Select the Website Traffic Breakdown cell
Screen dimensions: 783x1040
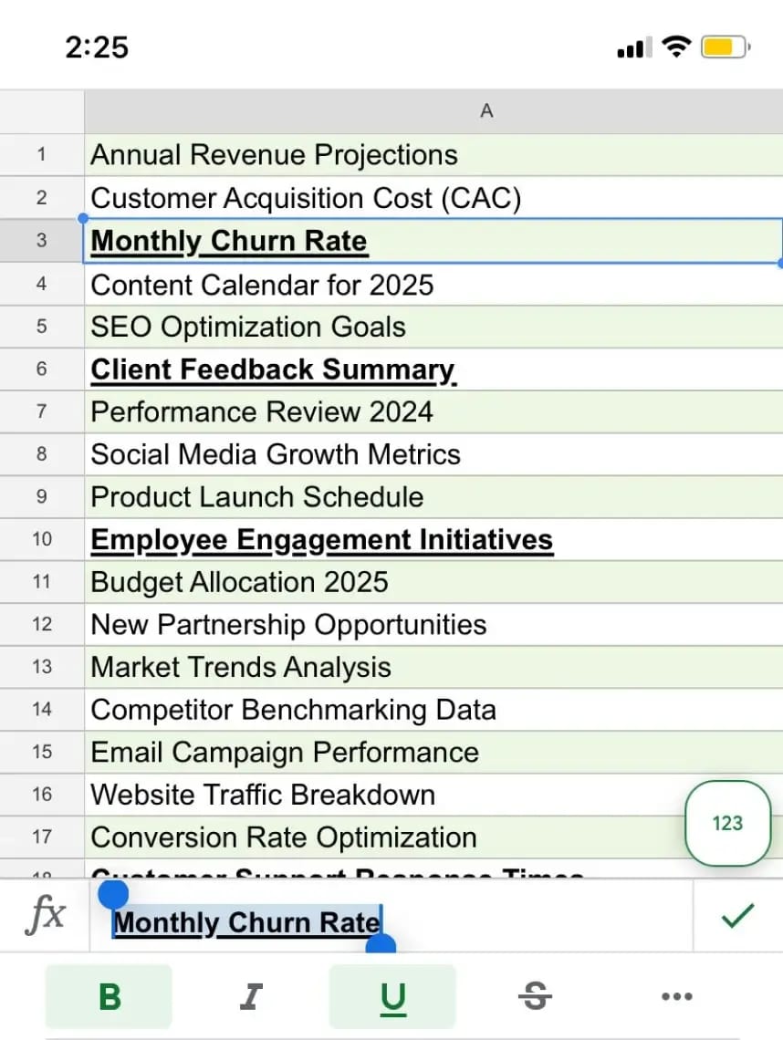pyautogui.click(x=263, y=795)
